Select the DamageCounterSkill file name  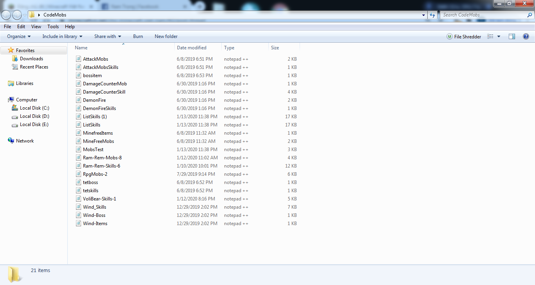coord(104,92)
